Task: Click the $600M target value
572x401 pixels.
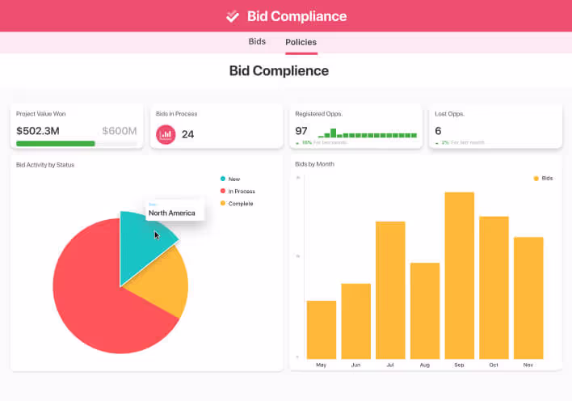Action: click(x=120, y=131)
